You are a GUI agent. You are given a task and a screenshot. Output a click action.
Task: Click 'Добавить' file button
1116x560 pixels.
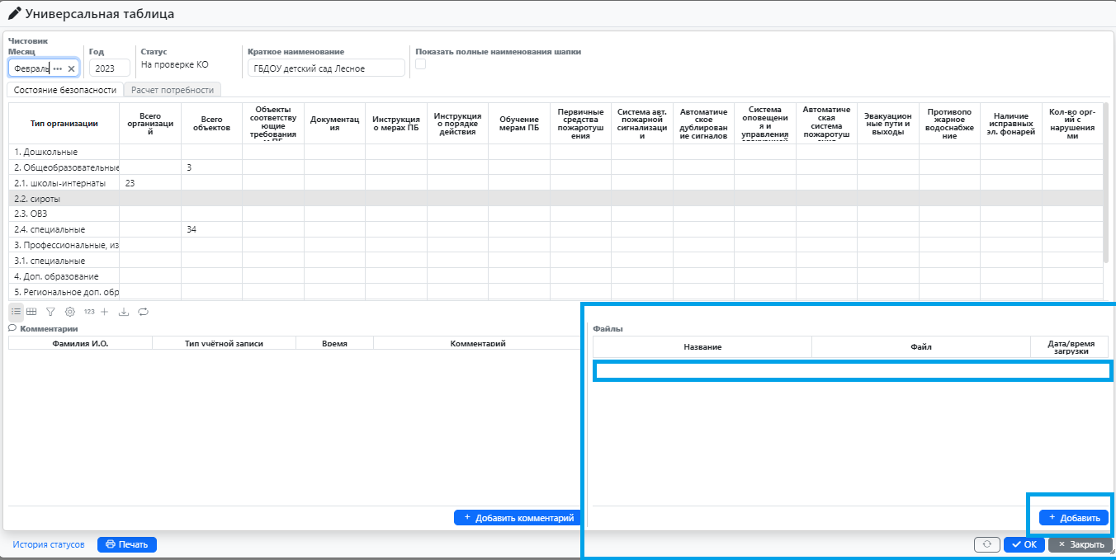coord(1074,518)
